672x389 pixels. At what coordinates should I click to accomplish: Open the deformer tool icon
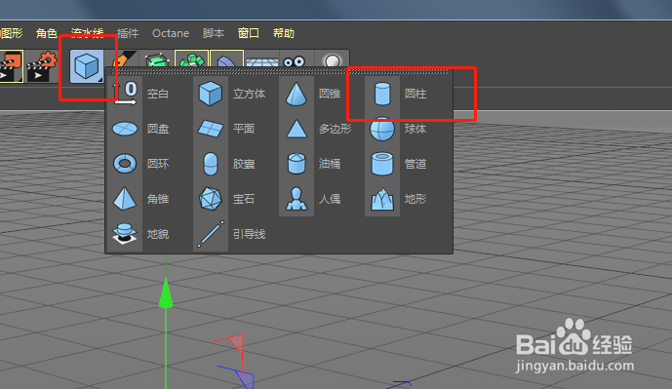point(226,59)
